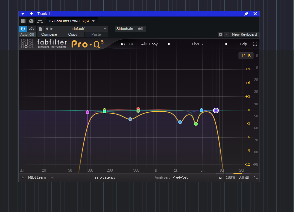This screenshot has width=294, height=212.
Task: Open the default* preset dropdown
Action: click(x=81, y=29)
